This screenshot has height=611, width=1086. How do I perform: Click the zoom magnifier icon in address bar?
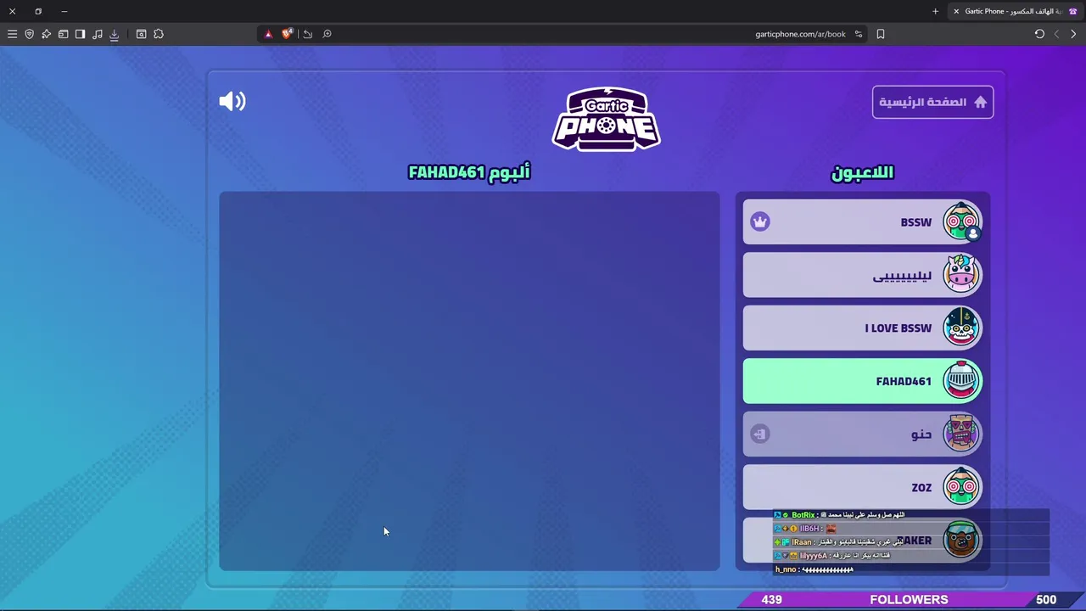(x=327, y=34)
